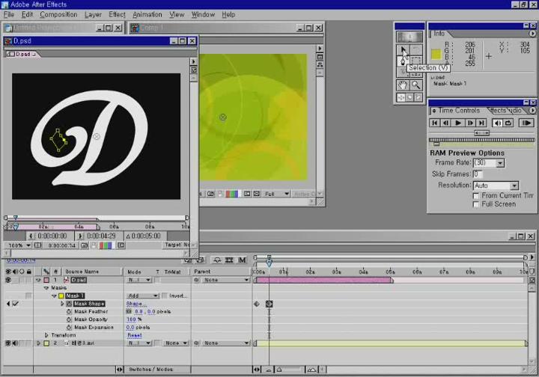Screen dimensions: 539x377
Task: Click the Rotation tool beside Selection
Action: tap(416, 50)
